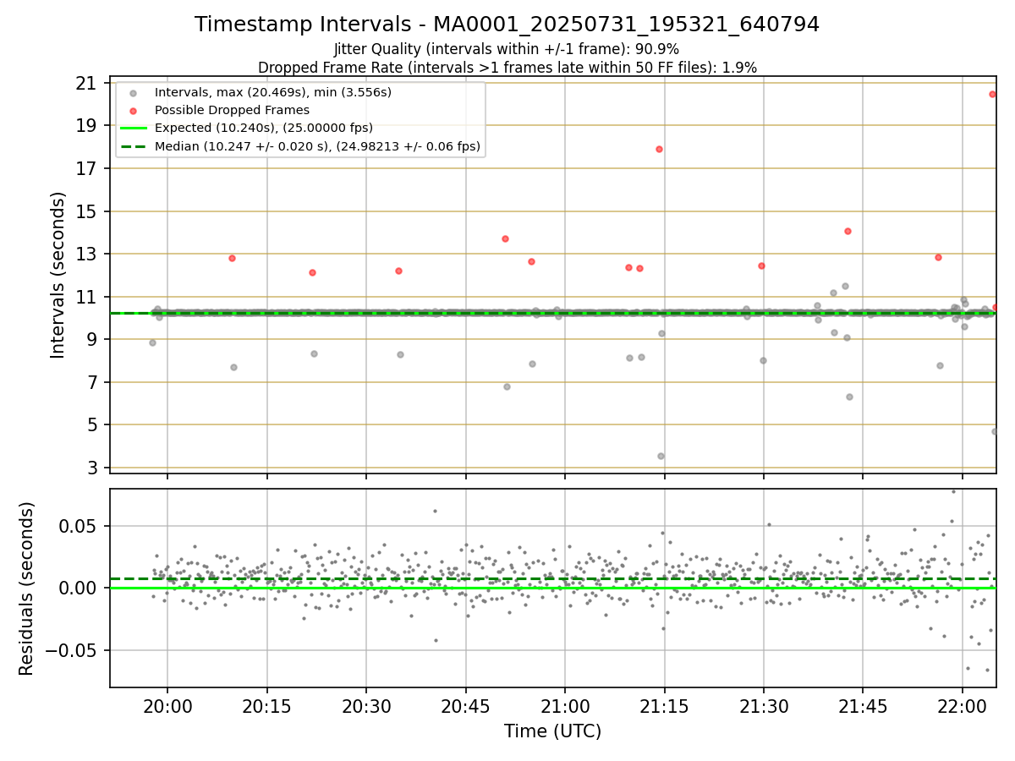Click the 'Dropped Frame Rate' 1.9% subtitle line
This screenshot has width=1015, height=761.
507,67
